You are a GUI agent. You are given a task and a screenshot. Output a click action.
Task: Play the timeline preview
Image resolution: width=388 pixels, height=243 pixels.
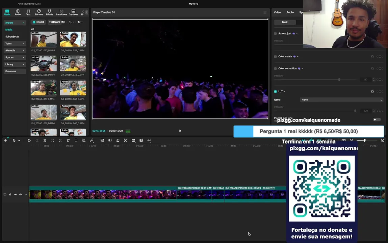click(x=180, y=131)
